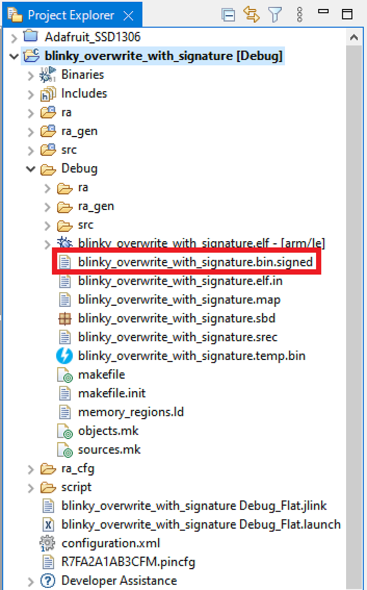
Task: Select the ra subfolder inside Debug
Action: tap(83, 188)
